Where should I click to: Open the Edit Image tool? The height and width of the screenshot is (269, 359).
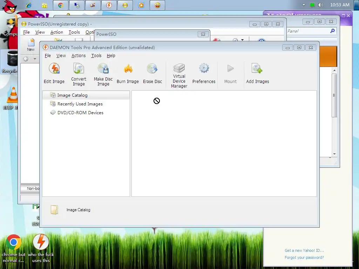[x=54, y=73]
